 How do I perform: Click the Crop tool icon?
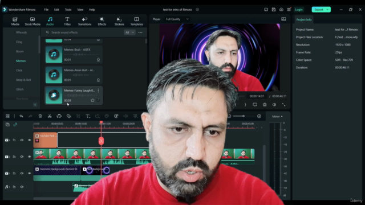click(78, 116)
